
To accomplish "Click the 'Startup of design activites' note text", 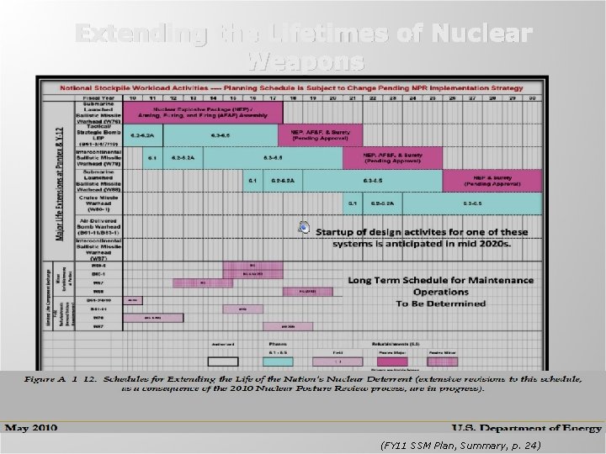I will tap(422, 238).
